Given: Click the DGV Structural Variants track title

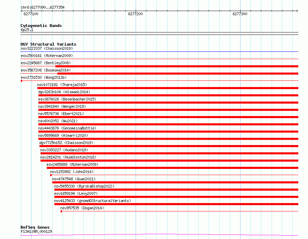Looking at the screenshot, I should pos(48,44).
